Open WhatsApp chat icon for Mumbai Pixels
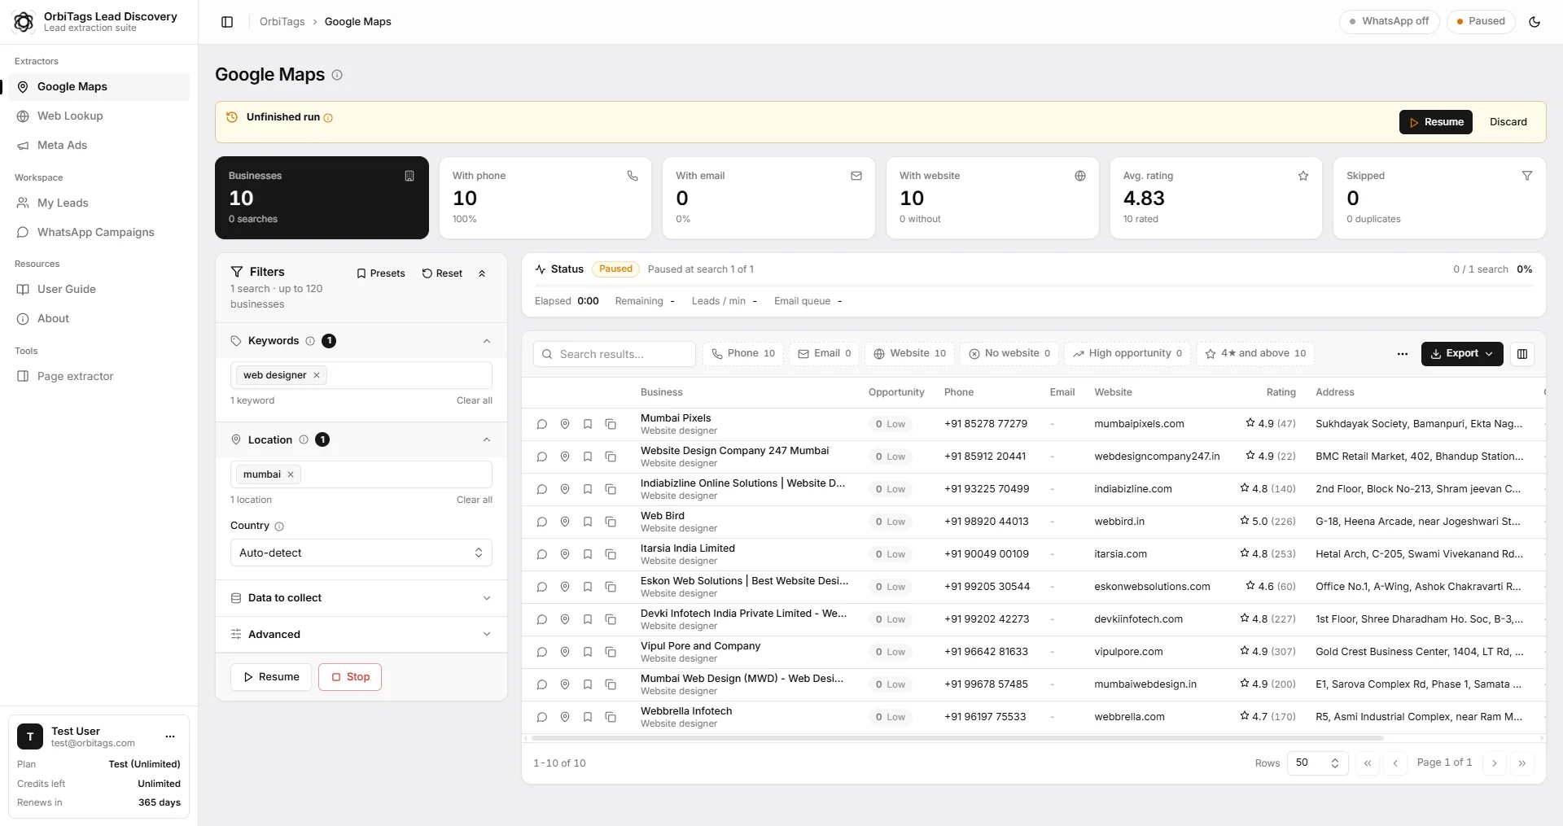1563x826 pixels. (541, 424)
